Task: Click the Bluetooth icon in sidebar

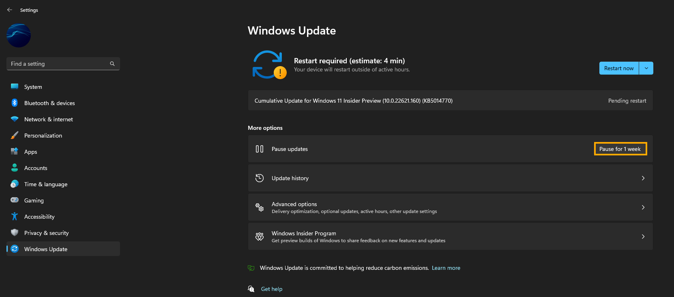Action: click(x=15, y=103)
